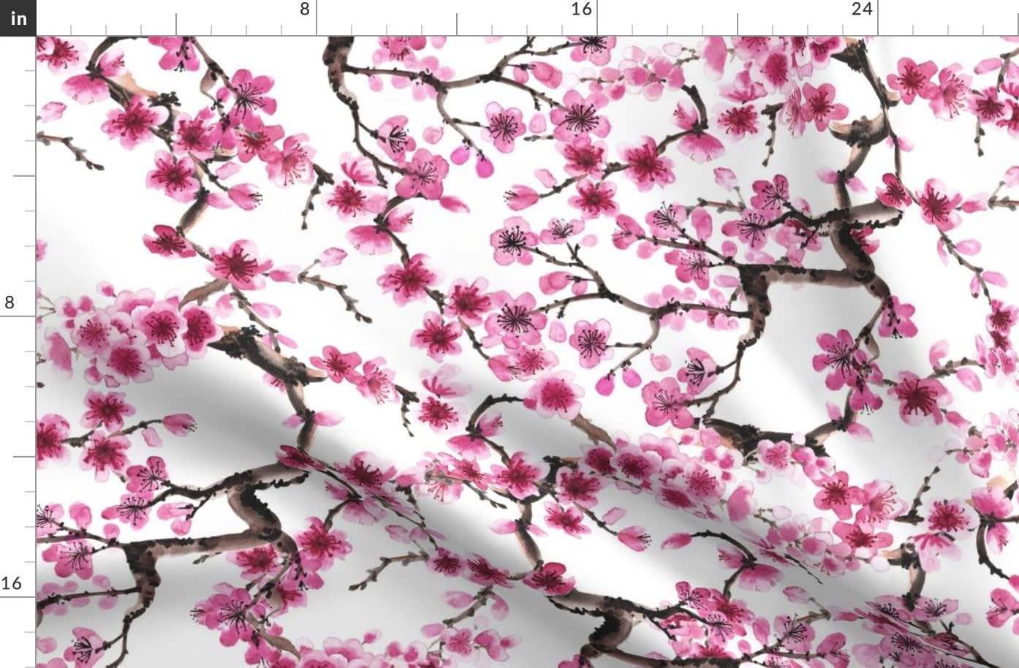1019x668 pixels.
Task: Click the "in" unit indicator square
Action: point(18,18)
